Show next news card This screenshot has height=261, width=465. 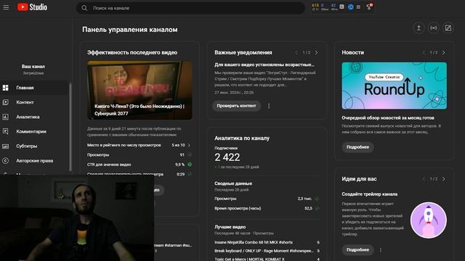point(444,53)
